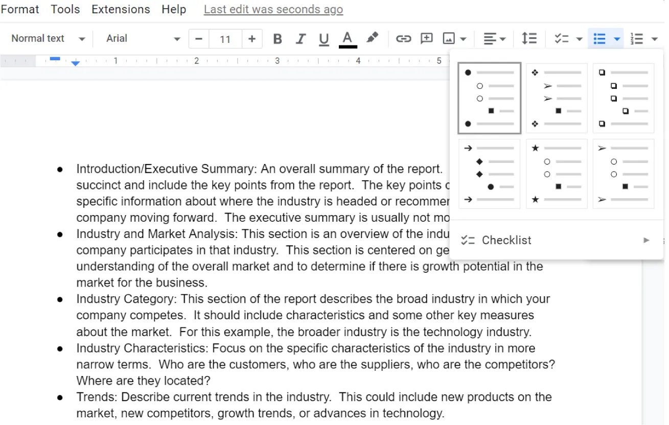This screenshot has width=669, height=425.
Task: Click the checklist icon in toolbar
Action: point(562,39)
